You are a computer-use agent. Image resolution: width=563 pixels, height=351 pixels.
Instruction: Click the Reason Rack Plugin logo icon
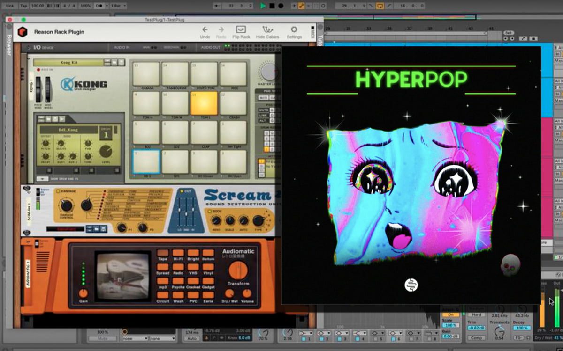(x=23, y=32)
